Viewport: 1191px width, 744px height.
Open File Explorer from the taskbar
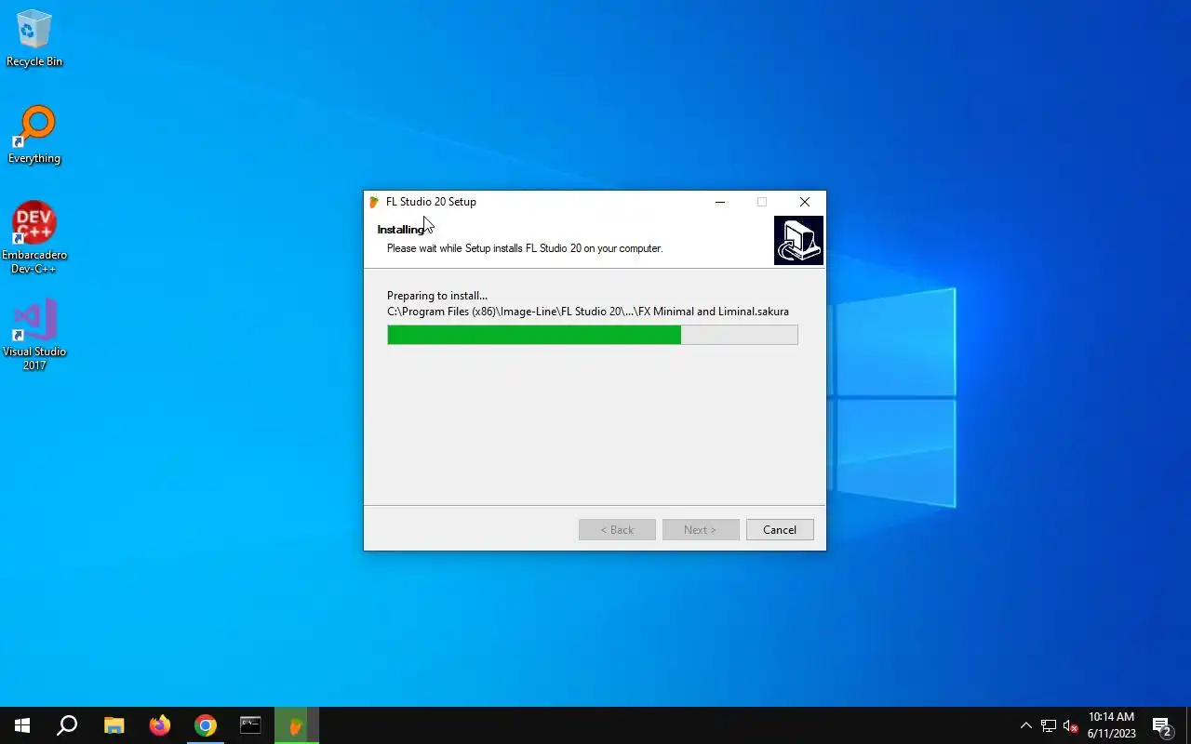coord(114,725)
